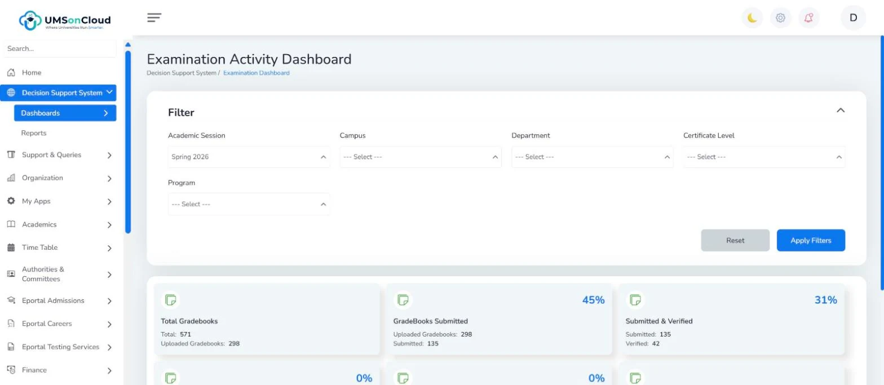Collapse Filter panel with chevron
The width and height of the screenshot is (884, 385).
841,110
